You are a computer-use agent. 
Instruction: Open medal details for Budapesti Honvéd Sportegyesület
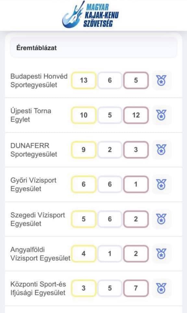click(161, 81)
